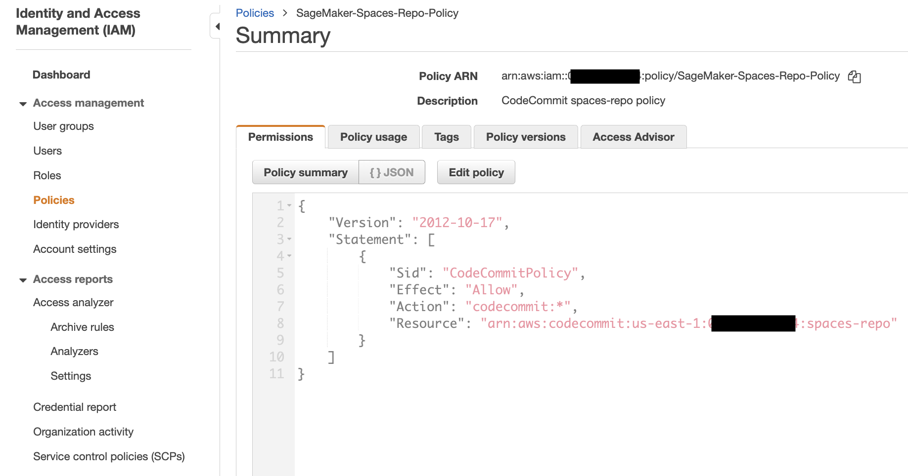Click the "Allow" effect value
Screen dimensions: 908x476
coord(491,290)
